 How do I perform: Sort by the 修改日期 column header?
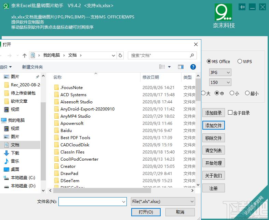click(x=151, y=77)
